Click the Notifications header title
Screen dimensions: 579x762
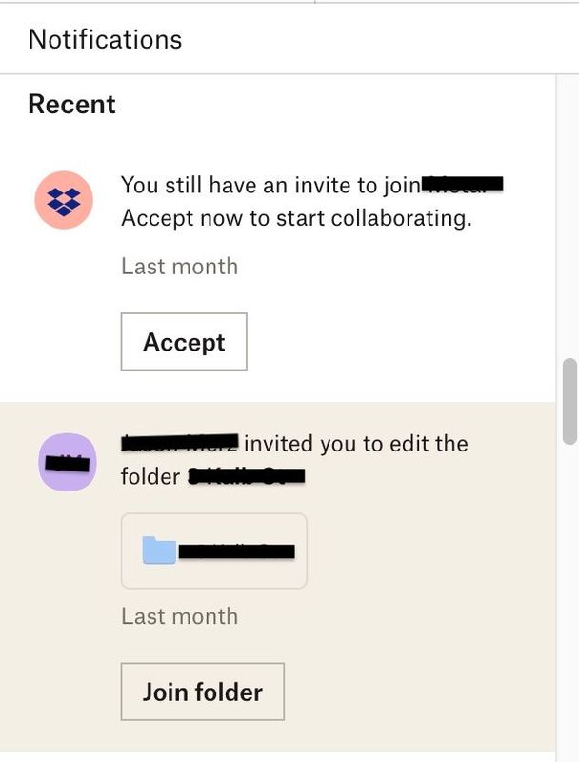click(x=105, y=39)
